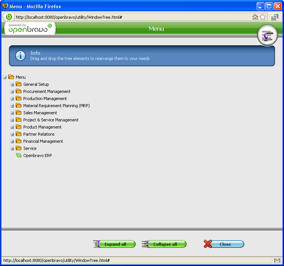Expand the Project & Service Management node

point(12,120)
